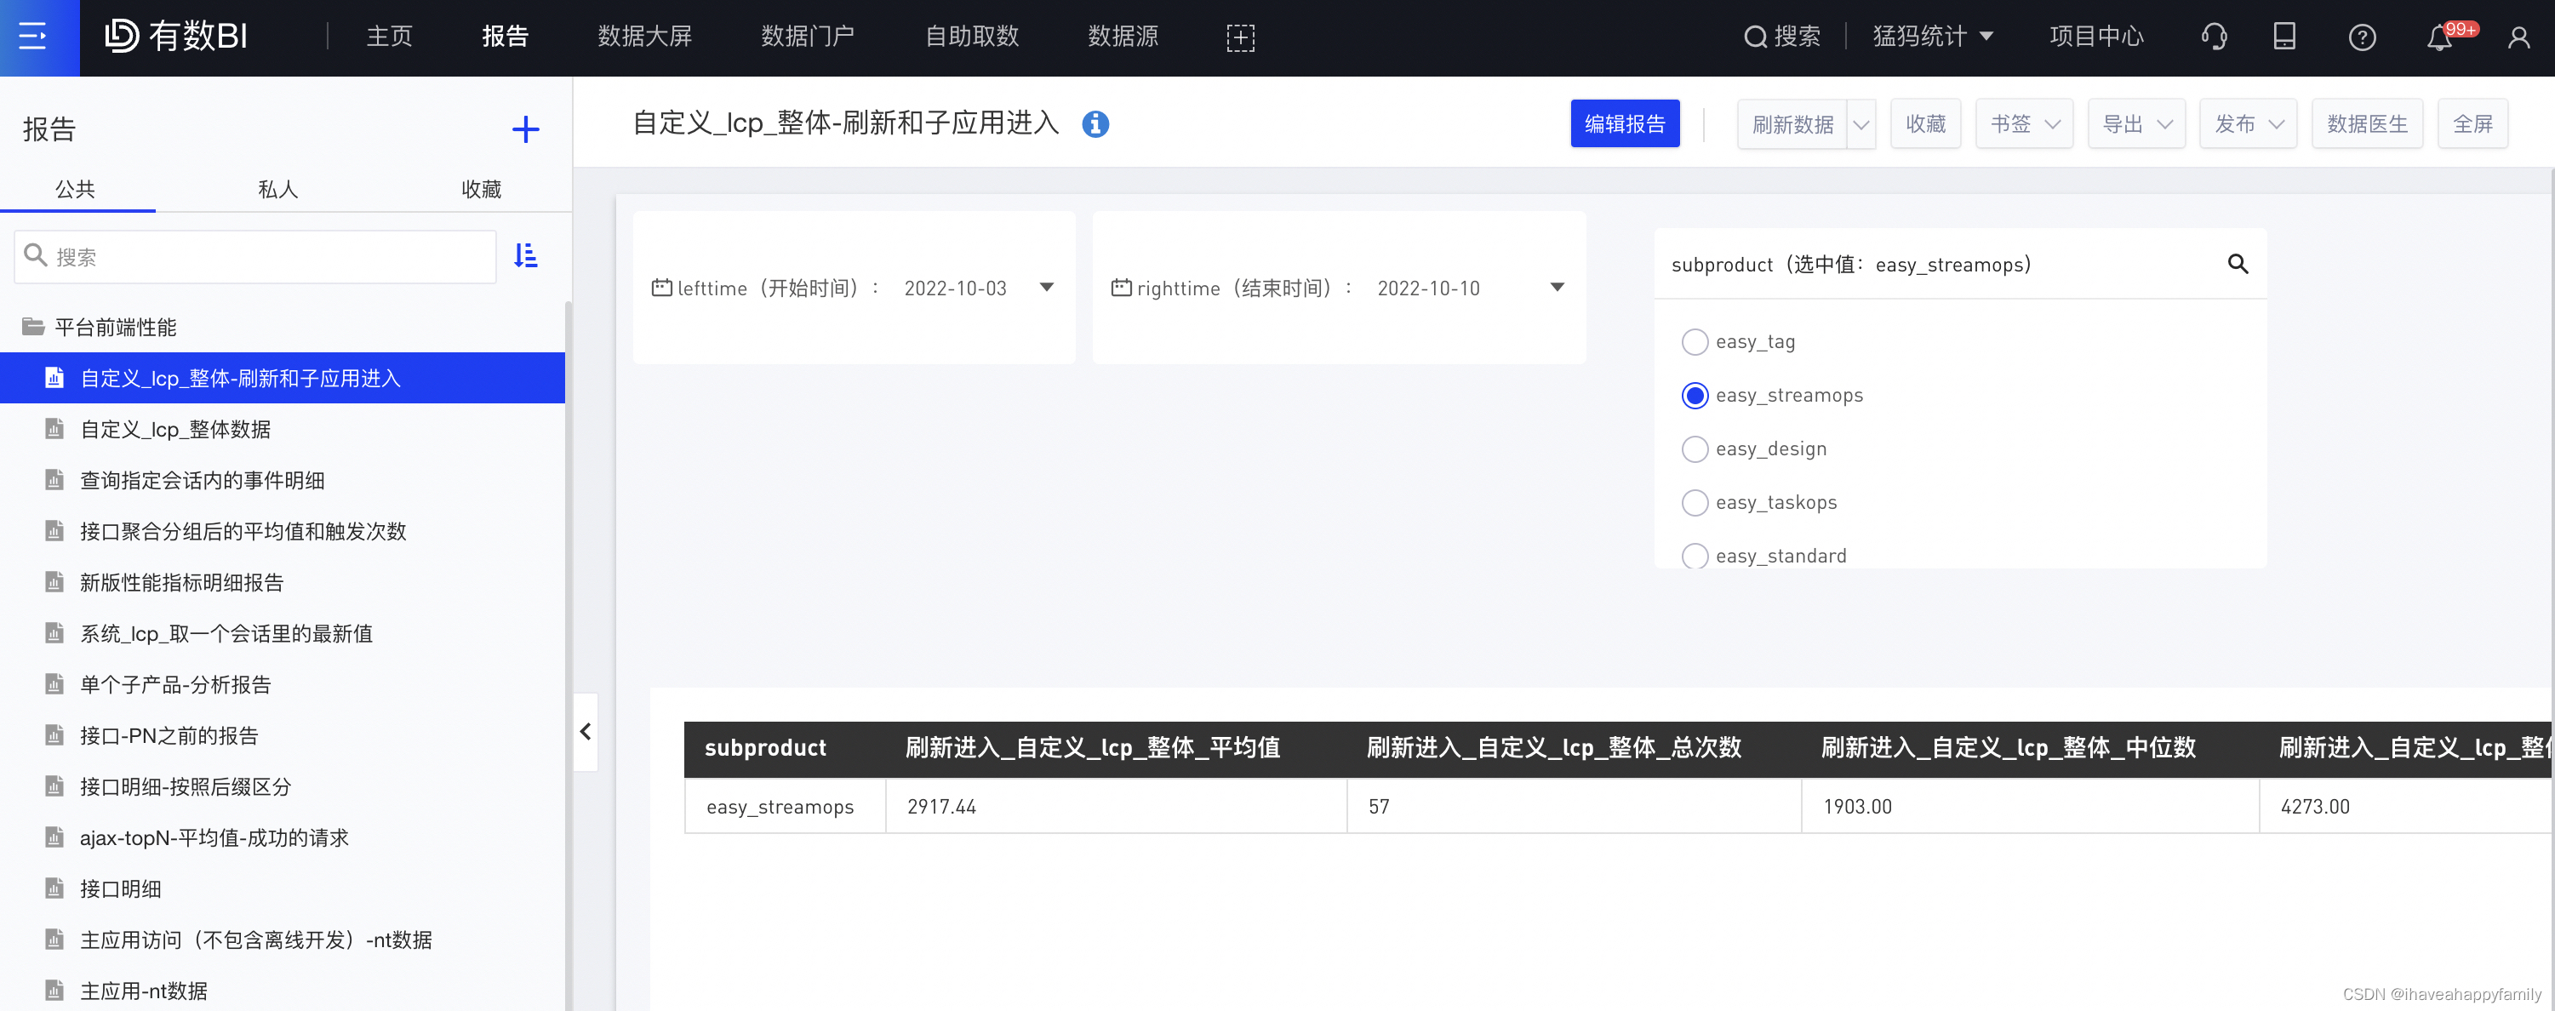This screenshot has height=1011, width=2555.
Task: Open the help question mark icon
Action: click(x=2362, y=37)
